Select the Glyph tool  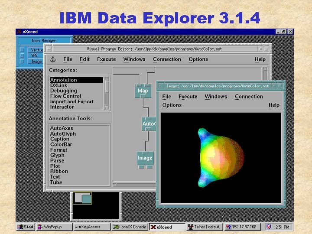point(57,155)
